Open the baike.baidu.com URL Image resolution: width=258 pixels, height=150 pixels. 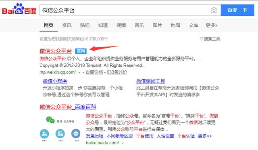point(102,143)
